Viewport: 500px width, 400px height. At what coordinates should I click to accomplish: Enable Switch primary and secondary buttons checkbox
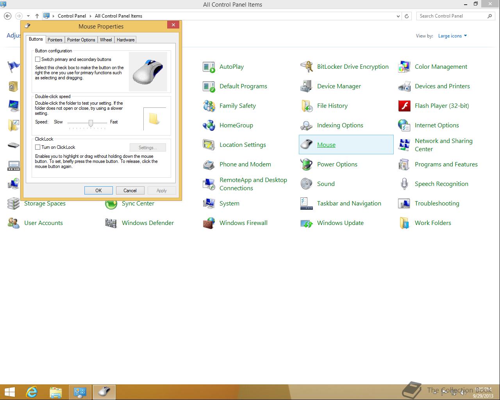37,59
